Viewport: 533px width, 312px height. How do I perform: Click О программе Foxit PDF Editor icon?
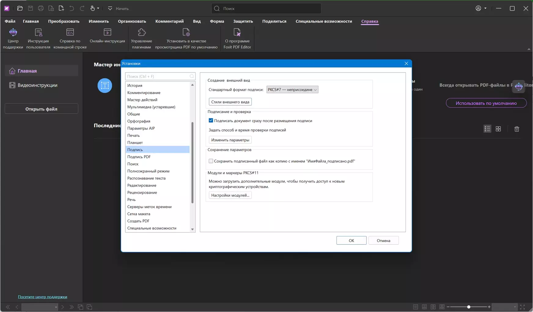(237, 38)
